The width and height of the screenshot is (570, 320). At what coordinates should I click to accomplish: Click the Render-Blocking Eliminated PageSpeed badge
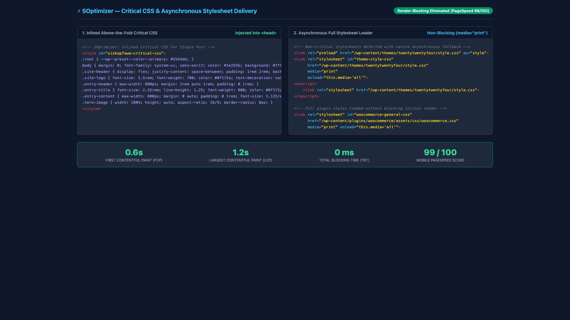[443, 11]
